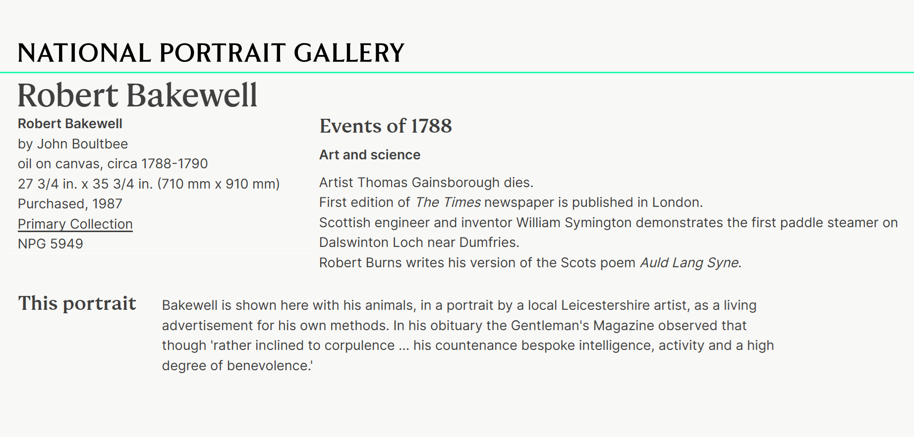Select the 'Art and science' subheading

pos(370,155)
